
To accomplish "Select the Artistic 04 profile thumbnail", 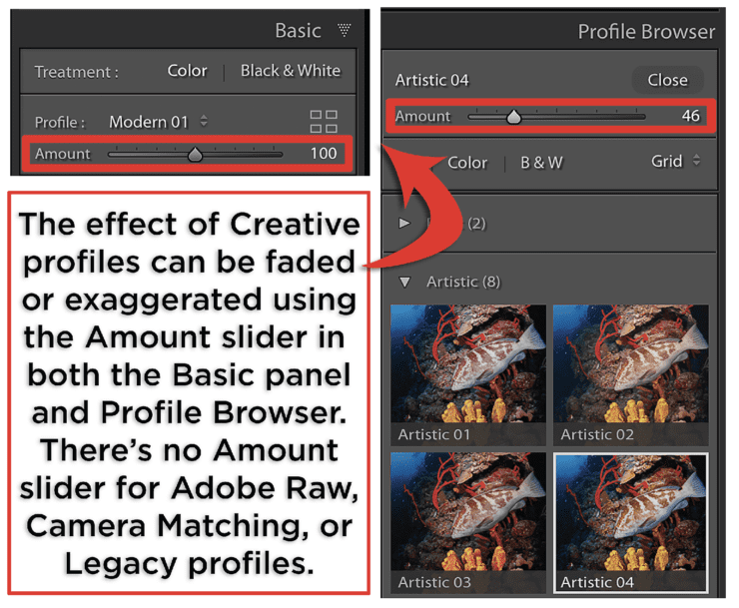I will [630, 523].
